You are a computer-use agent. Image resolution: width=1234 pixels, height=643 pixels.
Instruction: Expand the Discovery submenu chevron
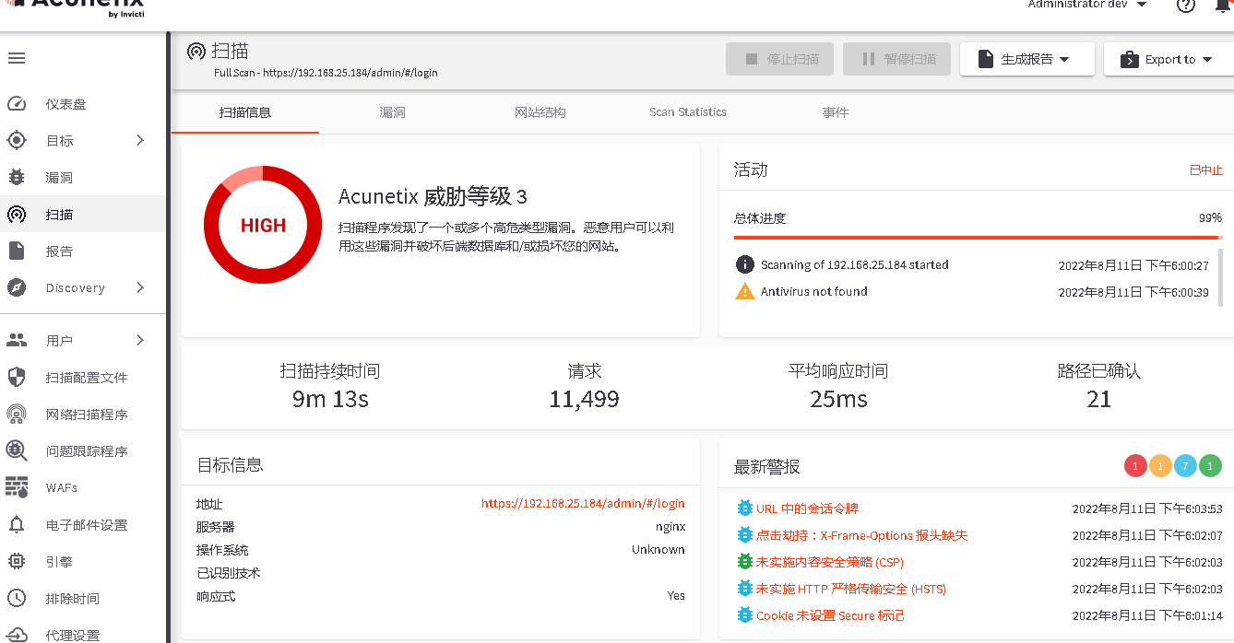tap(140, 287)
